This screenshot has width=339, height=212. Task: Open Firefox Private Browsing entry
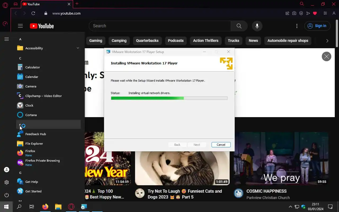pyautogui.click(x=48, y=163)
